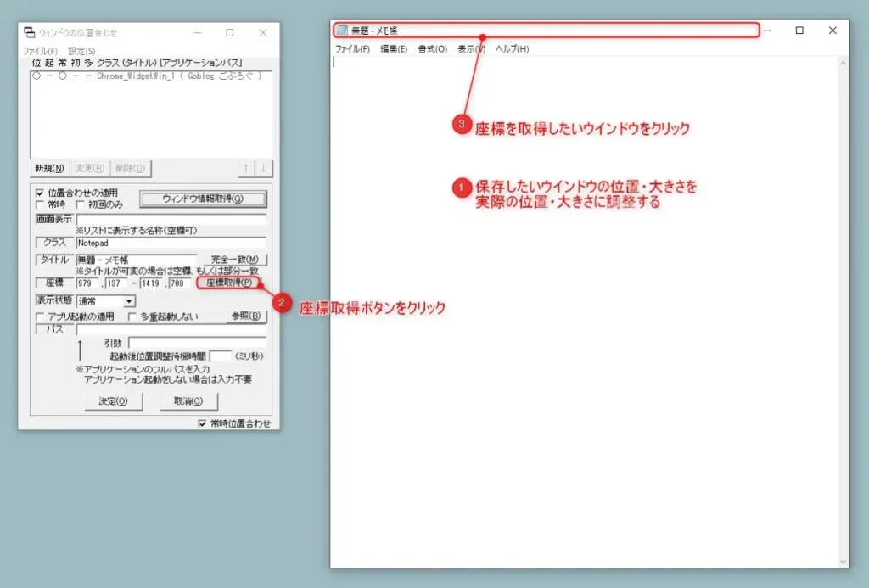Check the 初回のみ option
Screen dimensions: 869x588
pyautogui.click(x=78, y=204)
